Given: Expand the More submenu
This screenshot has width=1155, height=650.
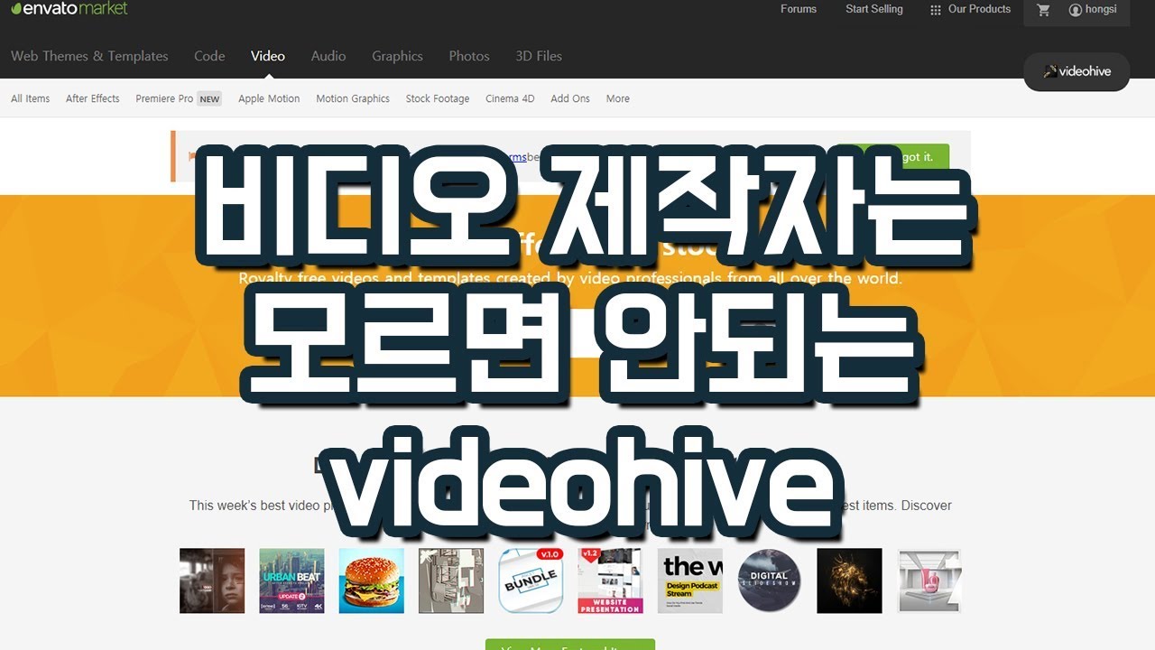Looking at the screenshot, I should tap(618, 98).
